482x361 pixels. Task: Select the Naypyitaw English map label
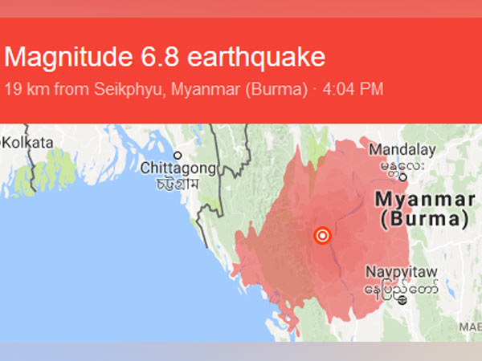tap(400, 272)
